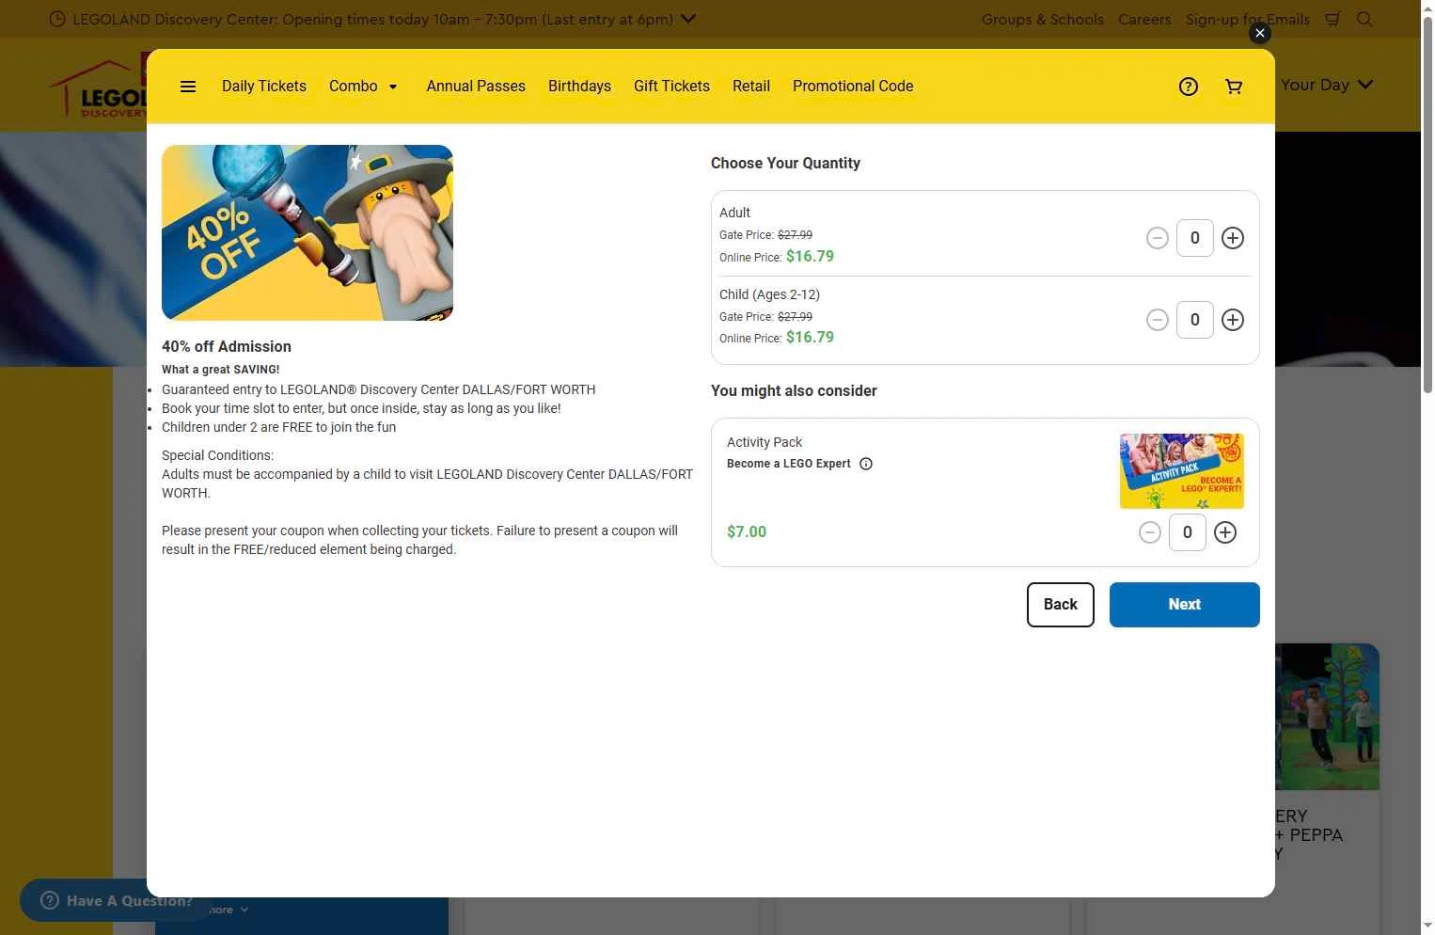Click the Activity Pack thumbnail image
Screen dimensions: 1435x935
[x=1182, y=471]
